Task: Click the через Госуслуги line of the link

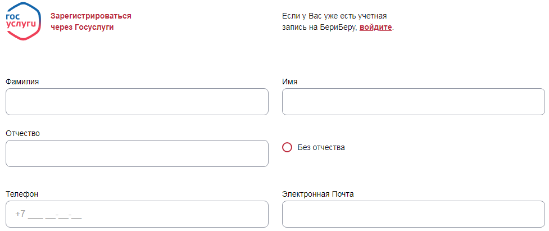Action: [82, 27]
